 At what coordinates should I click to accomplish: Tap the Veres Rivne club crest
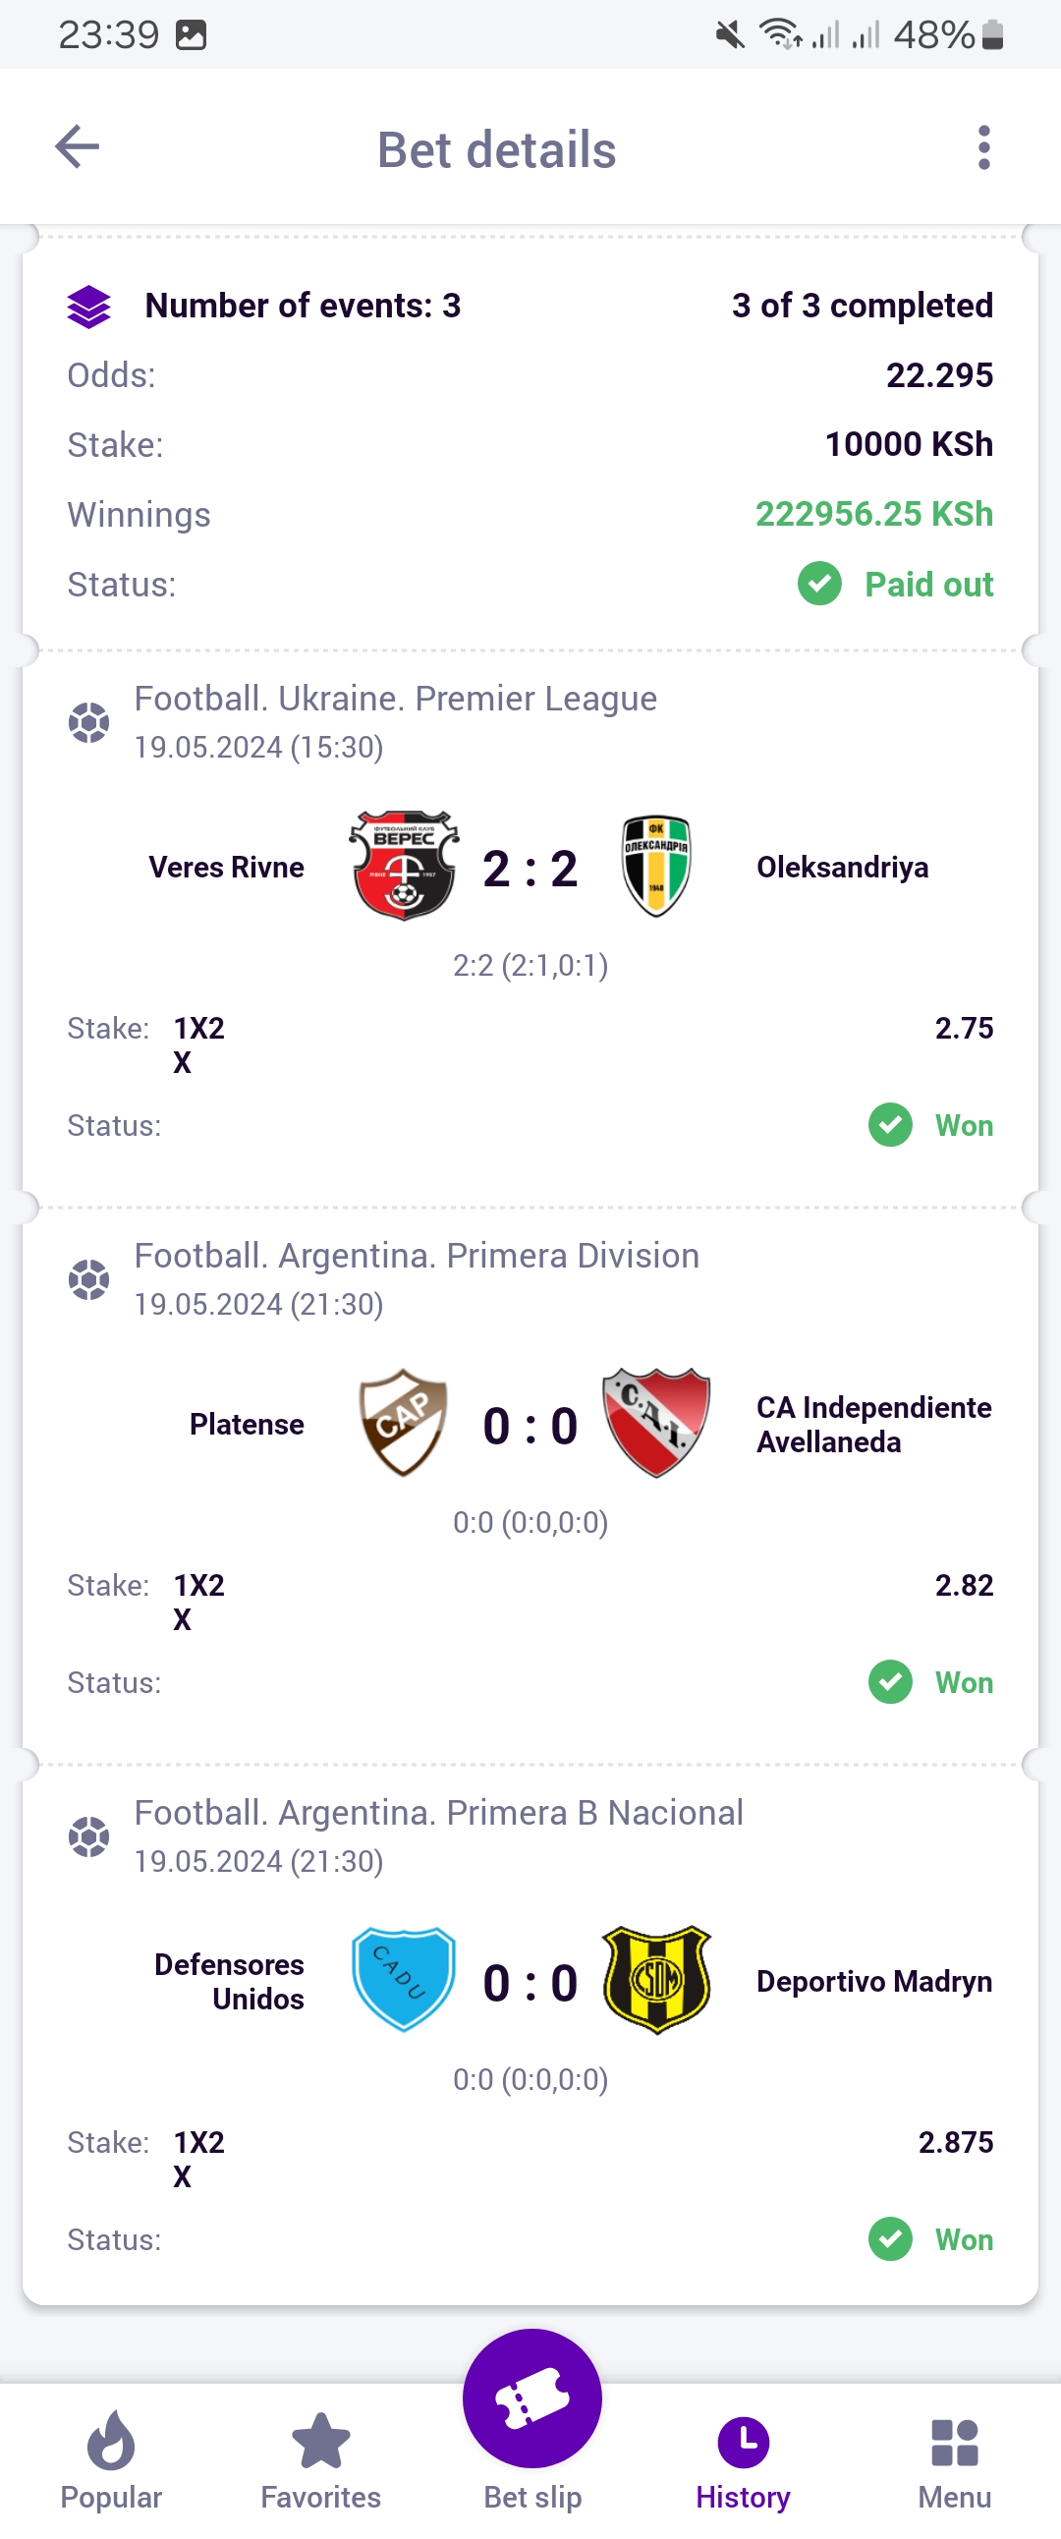click(x=403, y=866)
